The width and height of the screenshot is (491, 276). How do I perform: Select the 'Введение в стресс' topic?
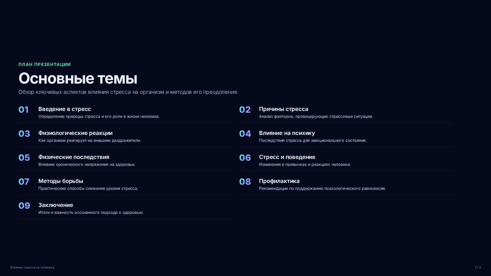[65, 109]
